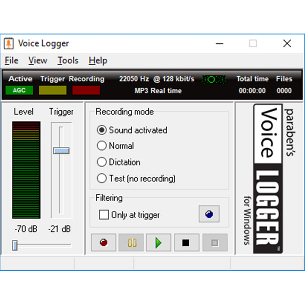This screenshot has height=305, width=305.
Task: Click the green AGC active indicator
Action: [x=19, y=91]
